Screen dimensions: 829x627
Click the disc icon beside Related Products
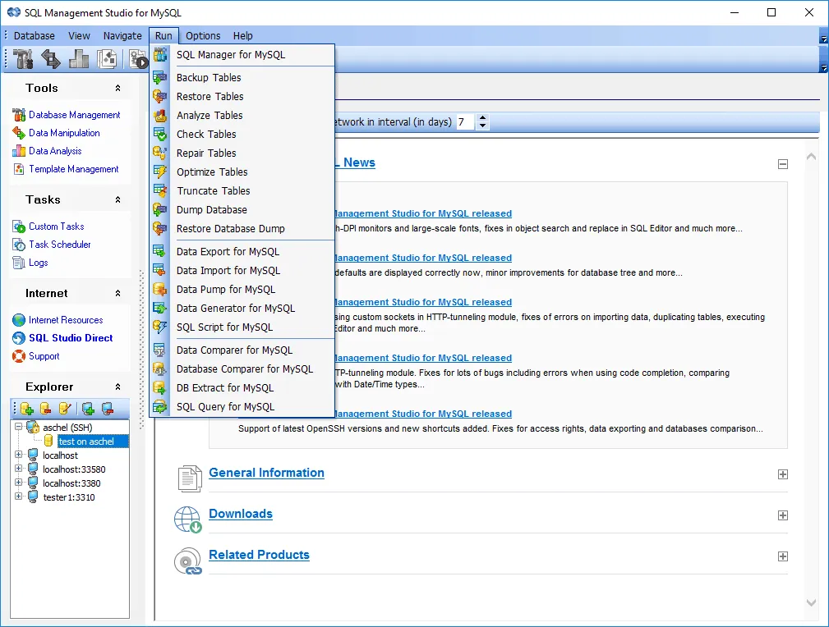(x=188, y=561)
